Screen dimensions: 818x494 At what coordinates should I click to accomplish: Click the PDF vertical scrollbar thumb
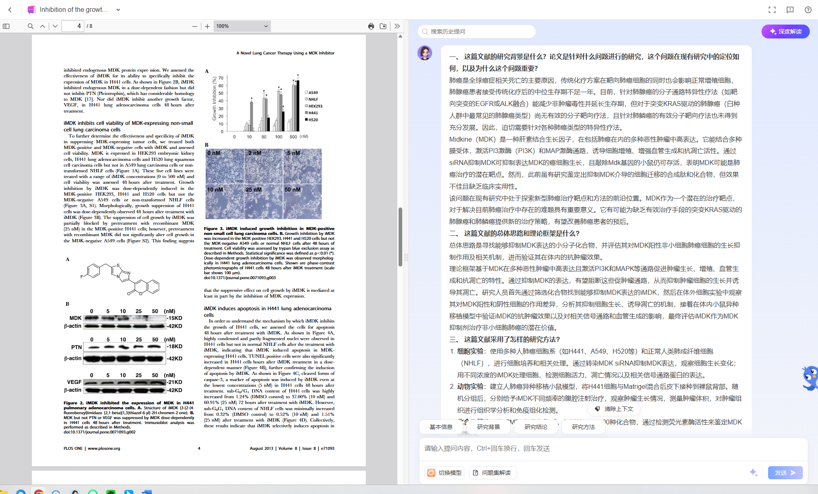pyautogui.click(x=400, y=237)
